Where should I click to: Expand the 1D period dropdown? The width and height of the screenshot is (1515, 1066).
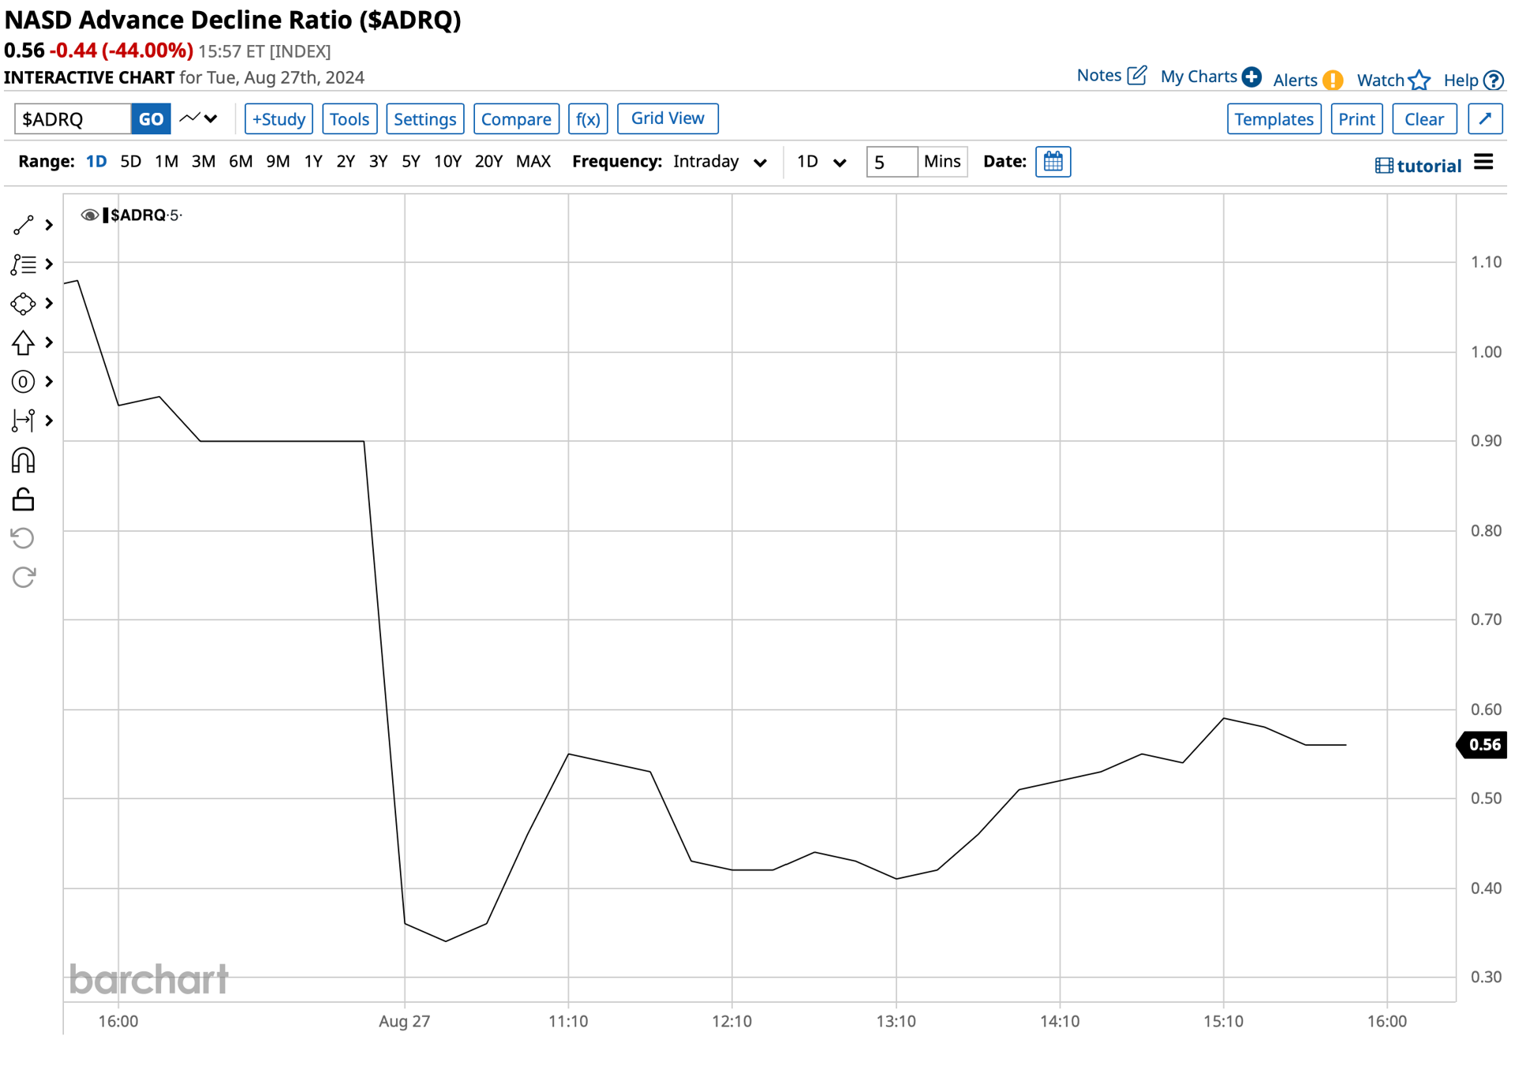pos(821,162)
